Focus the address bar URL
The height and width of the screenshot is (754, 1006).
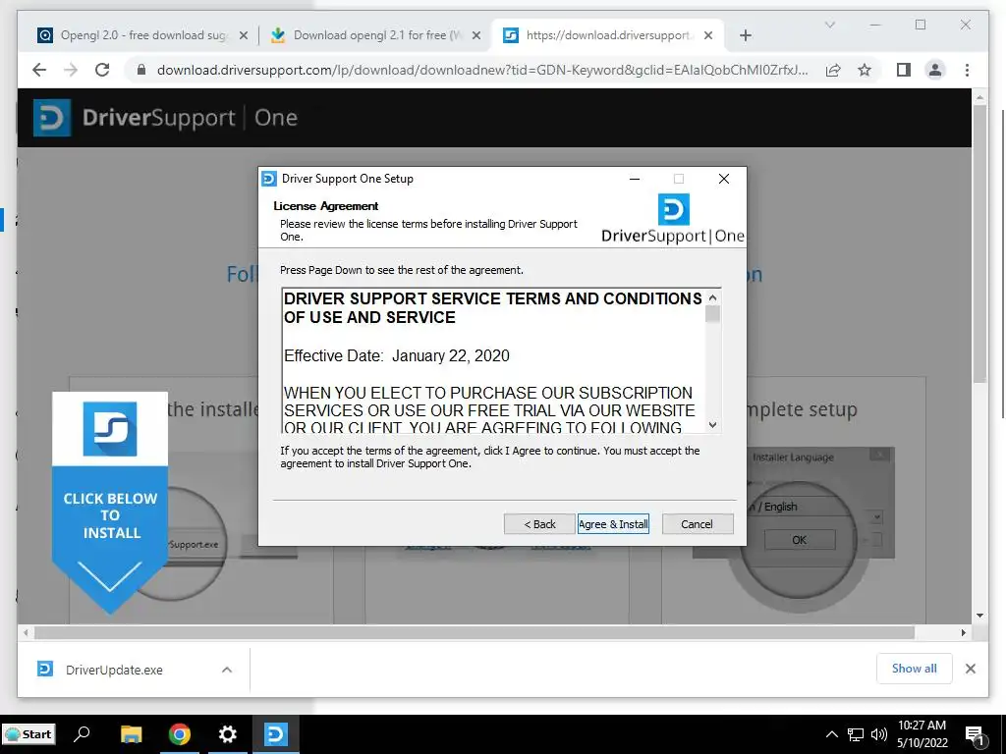click(482, 70)
